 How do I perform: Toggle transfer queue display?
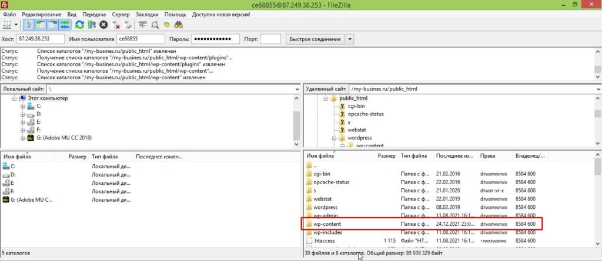tap(64, 25)
